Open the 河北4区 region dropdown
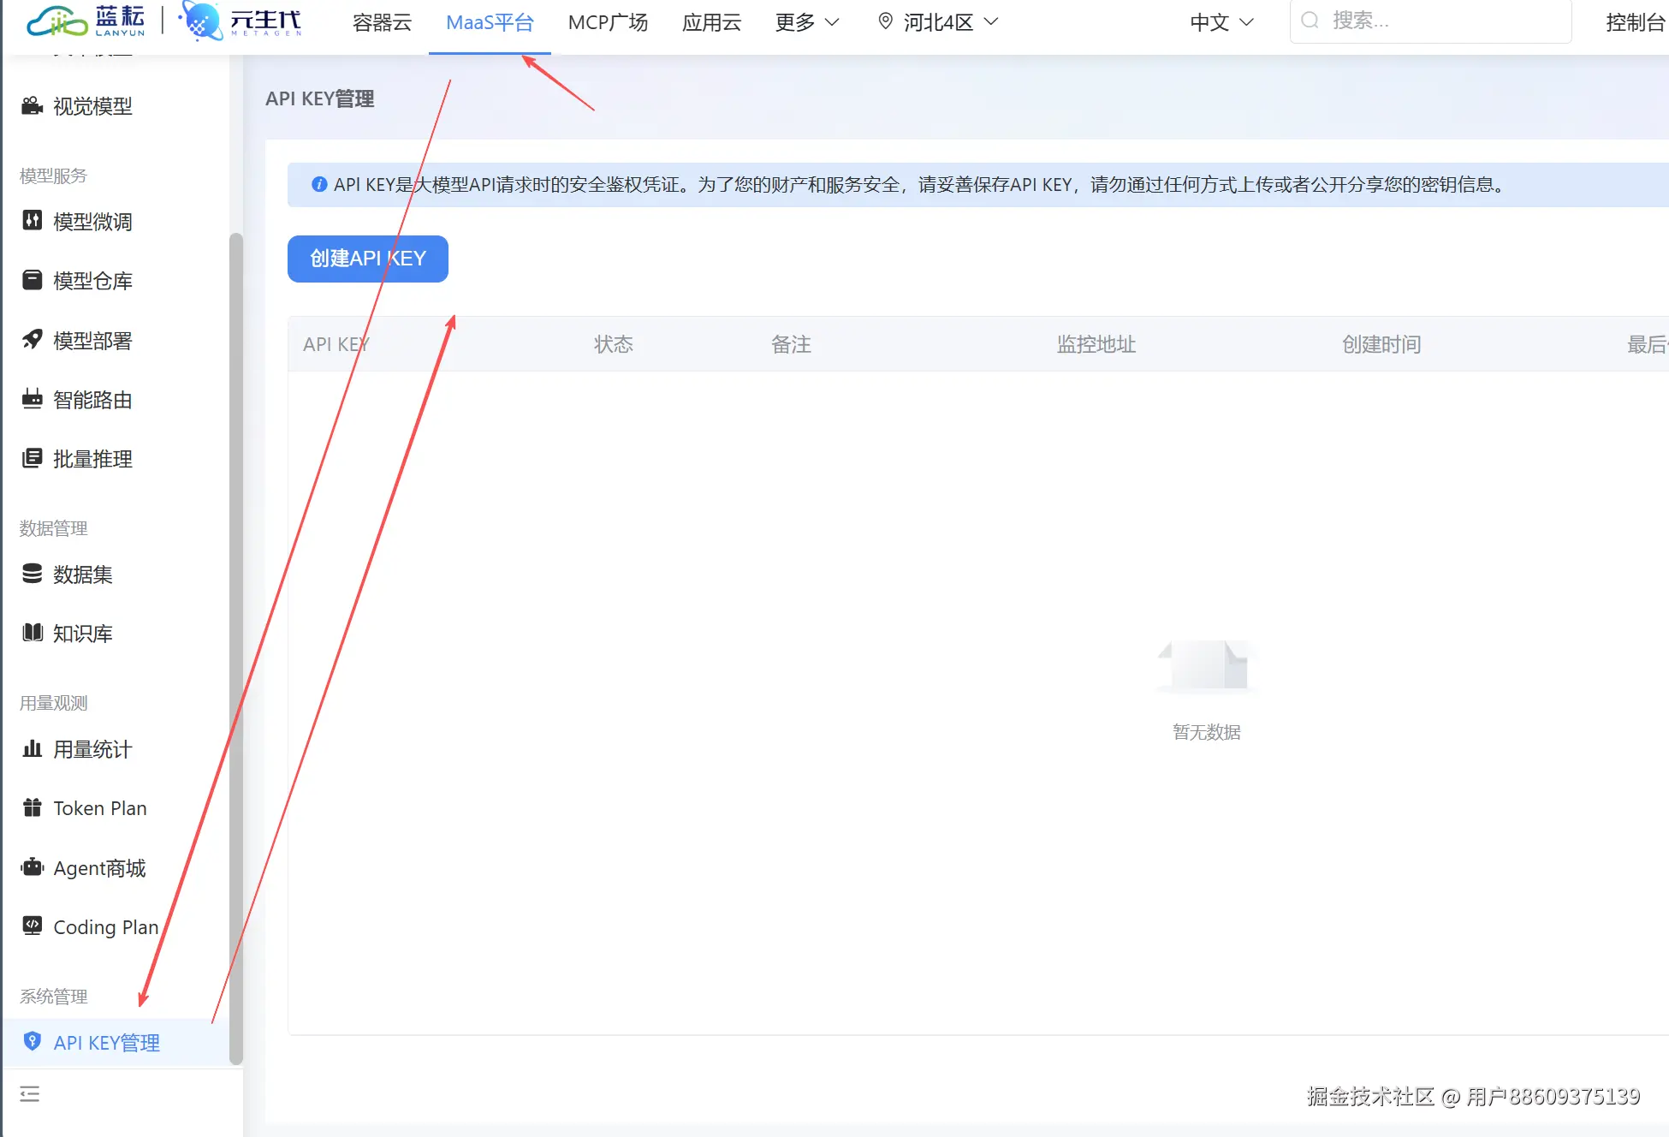1669x1137 pixels. (939, 22)
